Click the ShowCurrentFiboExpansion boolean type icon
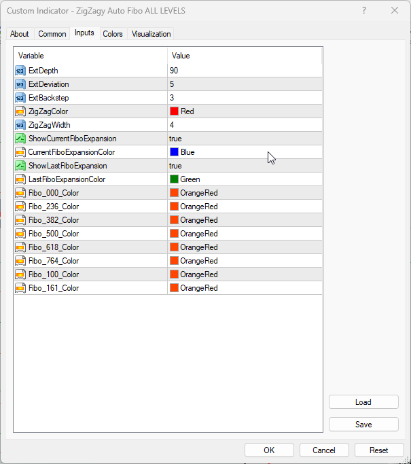The width and height of the screenshot is (411, 464). tap(20, 139)
